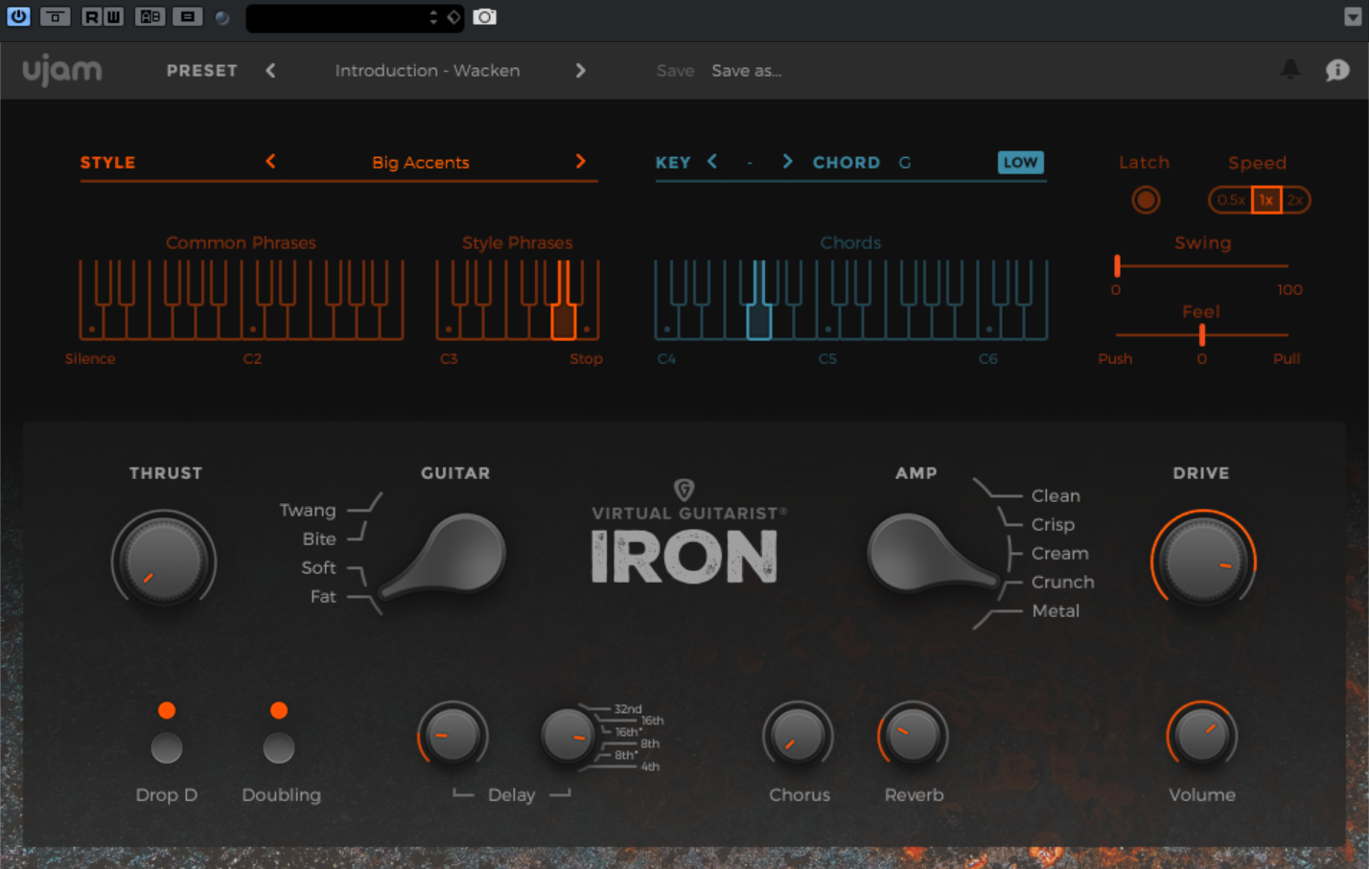Enable automation Read (R) button
This screenshot has width=1369, height=869.
point(91,16)
